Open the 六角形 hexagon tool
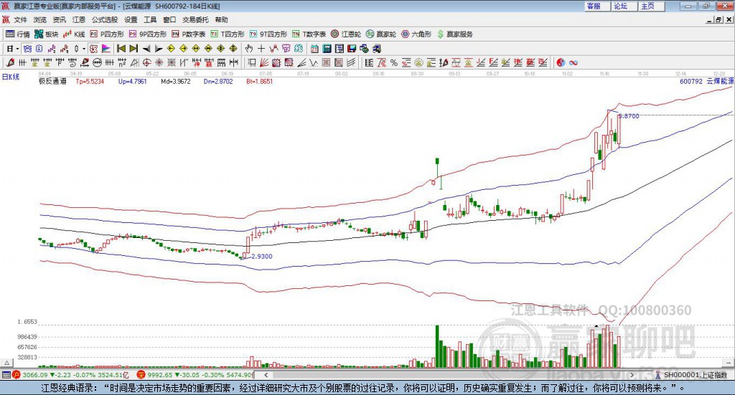Image resolution: width=735 pixels, height=395 pixels. pyautogui.click(x=416, y=34)
